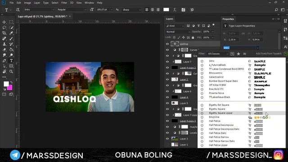Select the Horizontal Type tool
This screenshot has height=162, width=288.
11,61
